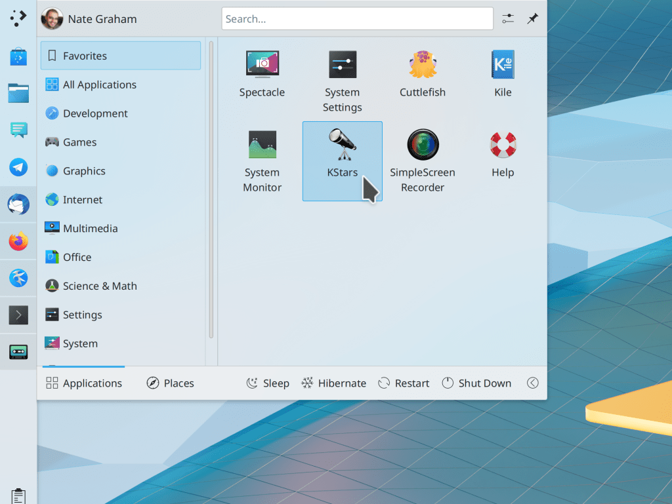The height and width of the screenshot is (504, 672).
Task: Launch Telegram from the side panel
Action: 18,167
